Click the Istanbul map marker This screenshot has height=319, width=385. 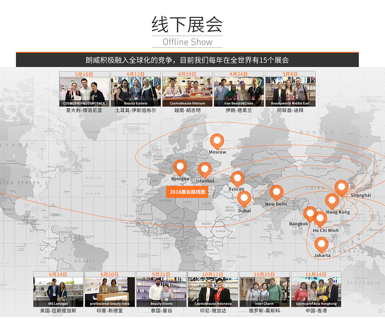pyautogui.click(x=204, y=170)
